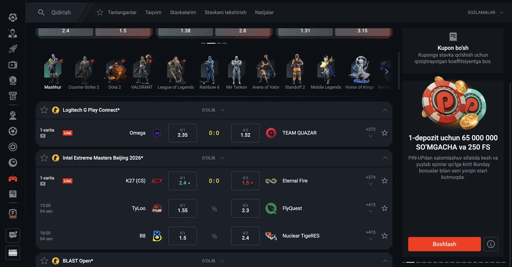Bet on TyLoo at odds 1.55

182,208
